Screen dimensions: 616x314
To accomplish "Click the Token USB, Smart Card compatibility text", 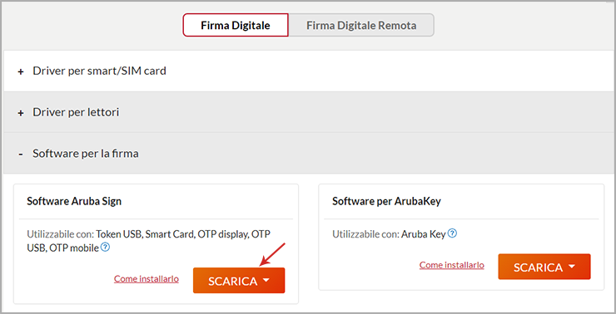I will point(145,234).
